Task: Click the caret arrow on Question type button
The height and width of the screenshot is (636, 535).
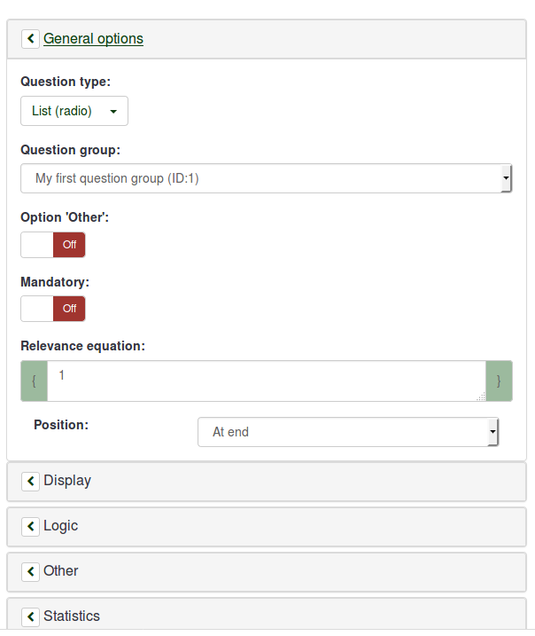Action: click(x=113, y=112)
